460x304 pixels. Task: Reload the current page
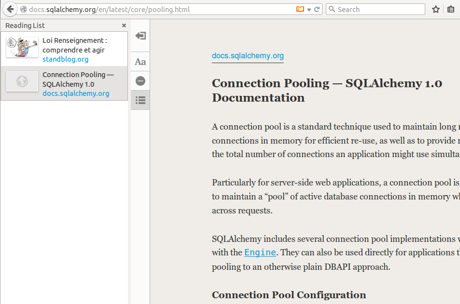(x=317, y=9)
